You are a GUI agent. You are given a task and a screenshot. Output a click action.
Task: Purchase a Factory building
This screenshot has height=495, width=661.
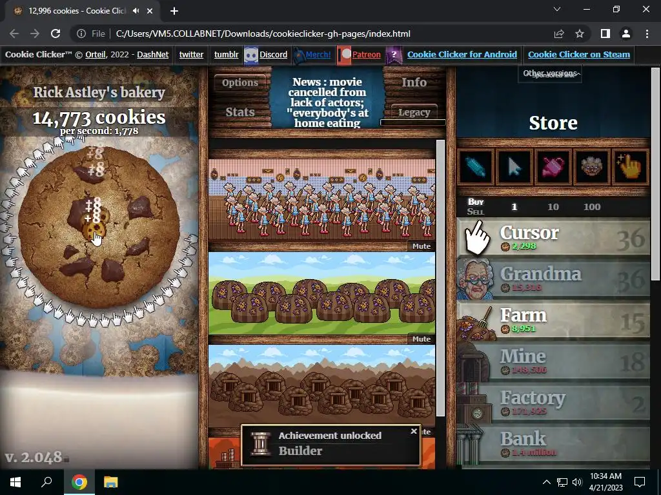553,403
